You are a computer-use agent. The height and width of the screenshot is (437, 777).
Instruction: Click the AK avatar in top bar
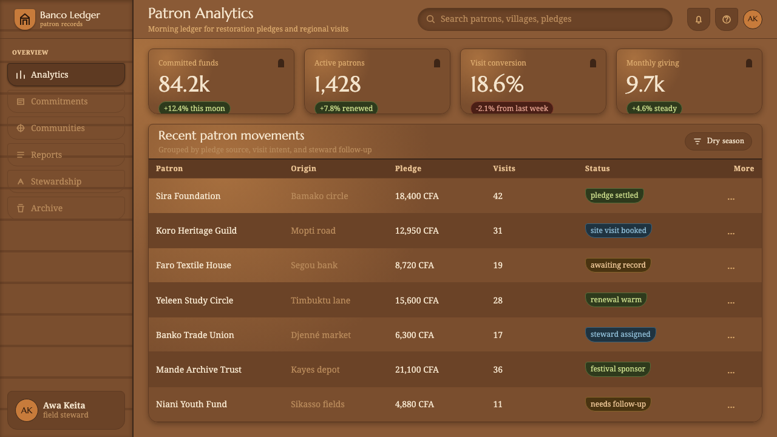753,19
